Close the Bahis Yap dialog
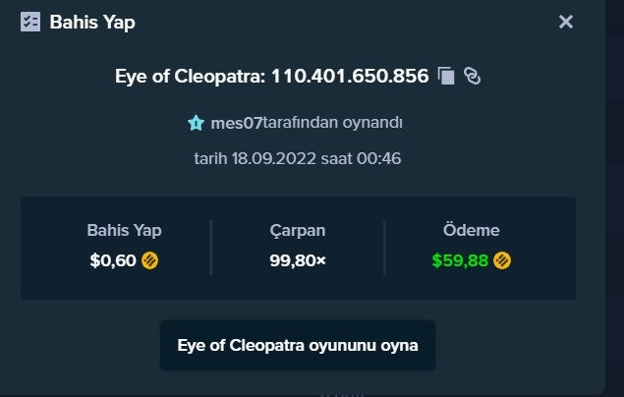This screenshot has height=397, width=624. (x=565, y=22)
